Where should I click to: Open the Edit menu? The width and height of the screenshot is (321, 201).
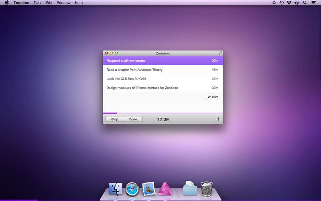[x=49, y=3]
